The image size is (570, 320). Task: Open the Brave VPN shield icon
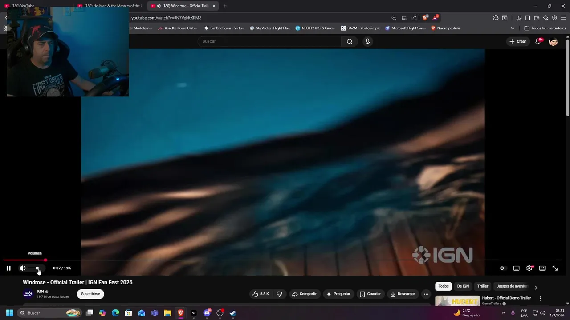click(x=554, y=18)
